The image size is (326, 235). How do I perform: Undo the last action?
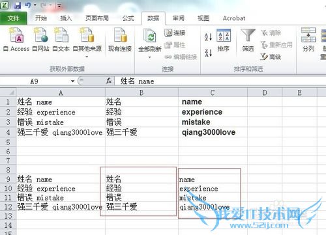[28, 5]
